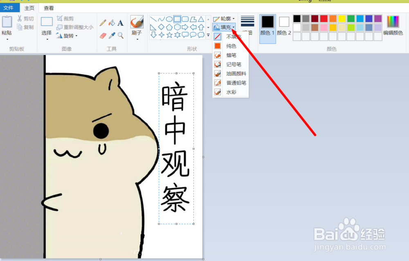This screenshot has width=409, height=261.
Task: Click the Copy button
Action: [x=25, y=27]
